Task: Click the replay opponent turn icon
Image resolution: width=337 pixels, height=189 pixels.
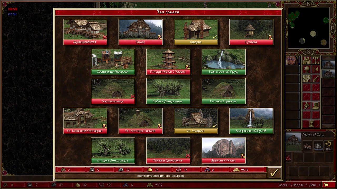Action: click(x=316, y=69)
